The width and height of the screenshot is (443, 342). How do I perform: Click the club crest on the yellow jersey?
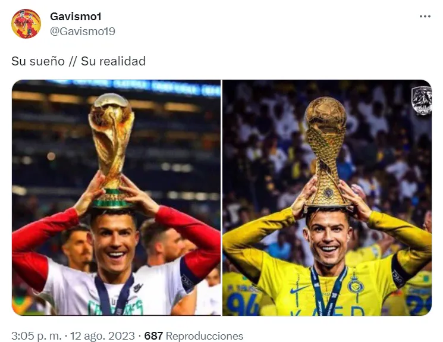pos(356,284)
